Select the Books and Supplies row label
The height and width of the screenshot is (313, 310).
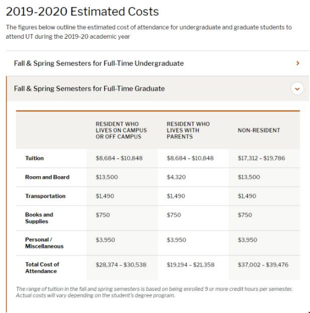[39, 218]
